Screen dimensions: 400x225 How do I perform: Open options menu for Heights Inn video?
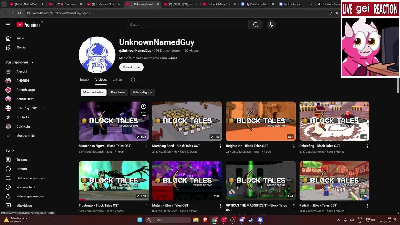click(294, 146)
